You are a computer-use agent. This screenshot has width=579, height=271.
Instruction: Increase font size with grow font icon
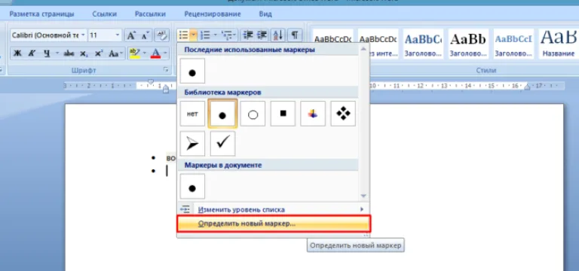pyautogui.click(x=131, y=35)
